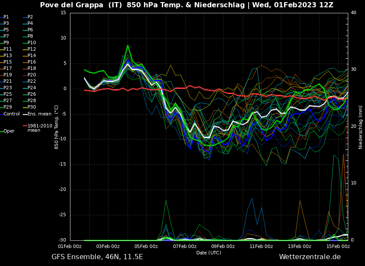Screen dimensions: 365x266
Task: Click the P26 legend label
Action: click(32, 94)
